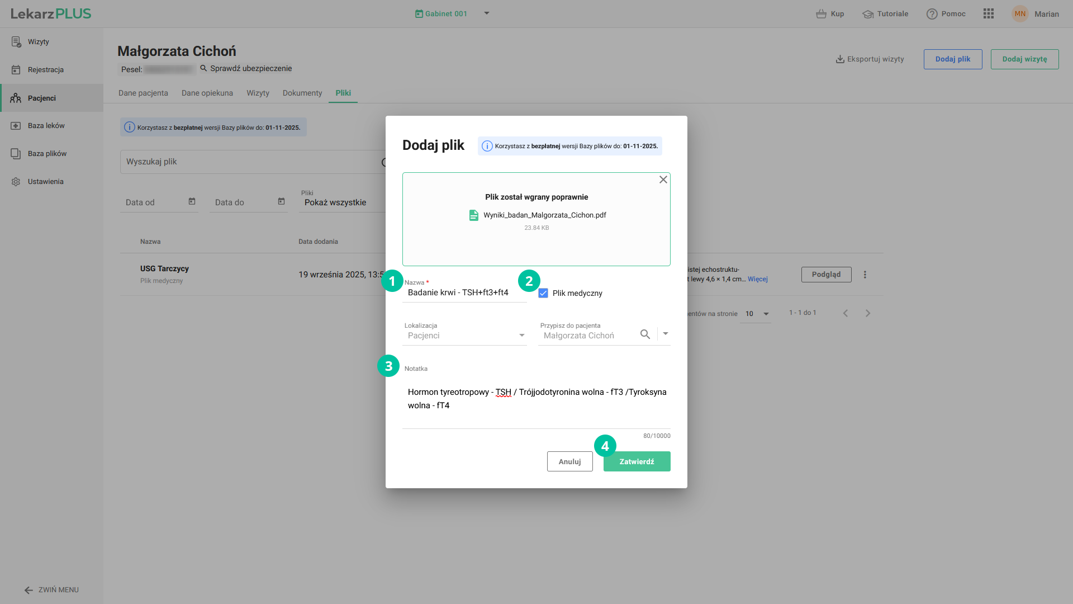Open Ustawienia gear in sidebar
Screen dimensions: 1073x604
point(16,182)
